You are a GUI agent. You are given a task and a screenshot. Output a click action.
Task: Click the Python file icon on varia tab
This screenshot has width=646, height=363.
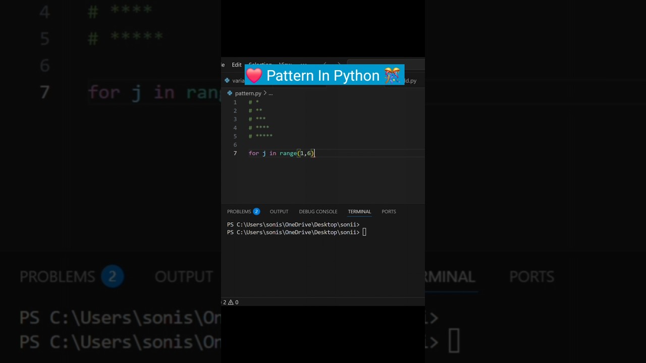[x=227, y=81]
